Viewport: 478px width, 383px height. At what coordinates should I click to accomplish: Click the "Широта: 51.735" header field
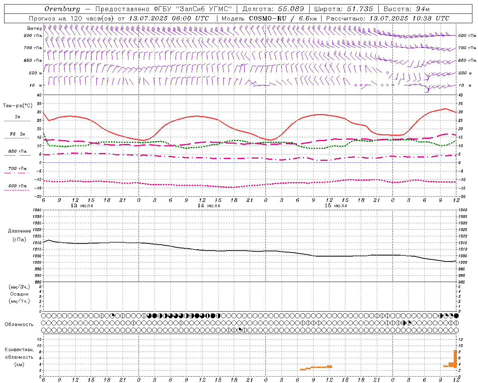click(x=343, y=9)
